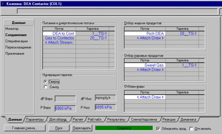The height and width of the screenshot is (134, 222).
Task: Switch to the Динамика tab
Action: click(188, 120)
